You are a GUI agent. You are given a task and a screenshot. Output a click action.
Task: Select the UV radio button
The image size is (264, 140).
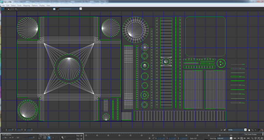coord(16,138)
